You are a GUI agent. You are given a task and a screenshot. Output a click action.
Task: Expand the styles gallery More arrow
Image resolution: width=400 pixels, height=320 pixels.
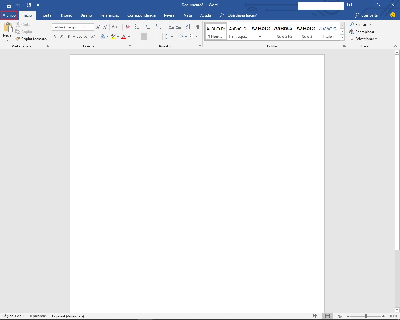pyautogui.click(x=342, y=38)
